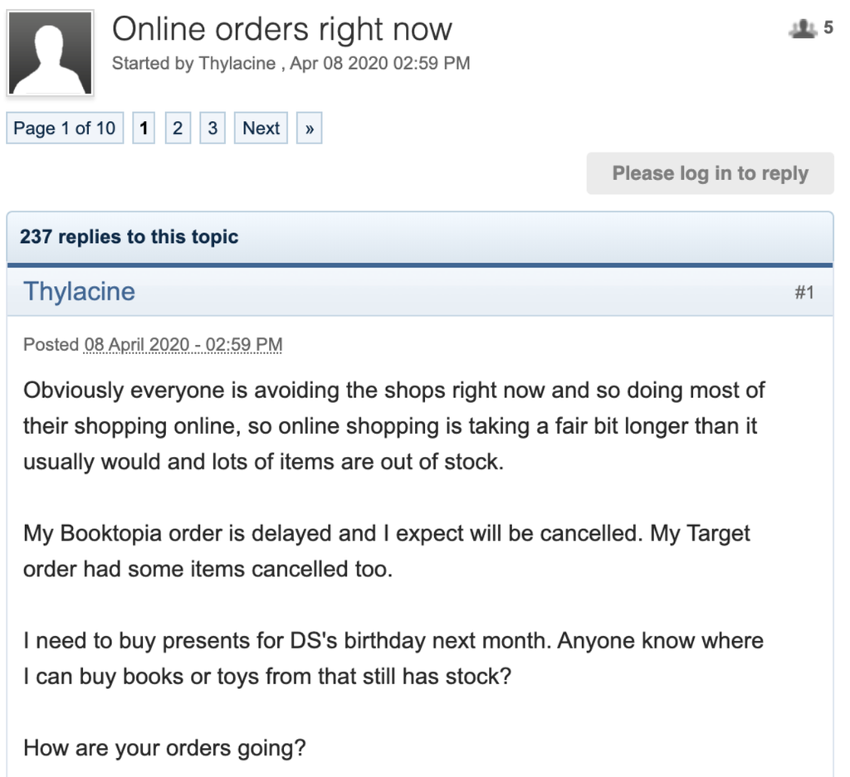Screen dimensions: 850x777
Task: Open the "Page 1 of 10" page jumper
Action: coord(64,129)
